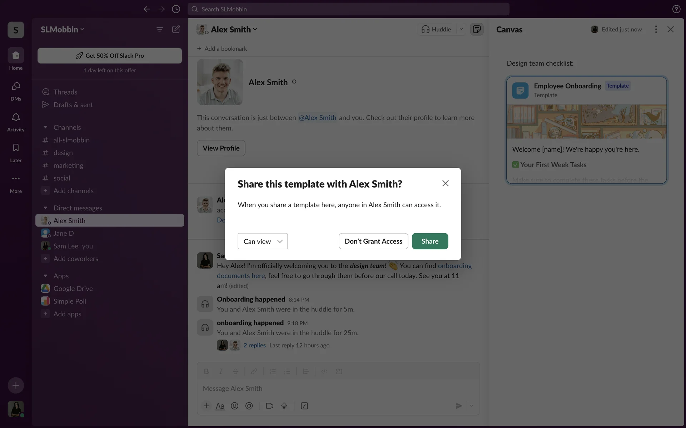Open SLMobbin workspace menu
Image resolution: width=686 pixels, height=428 pixels.
[x=63, y=29]
